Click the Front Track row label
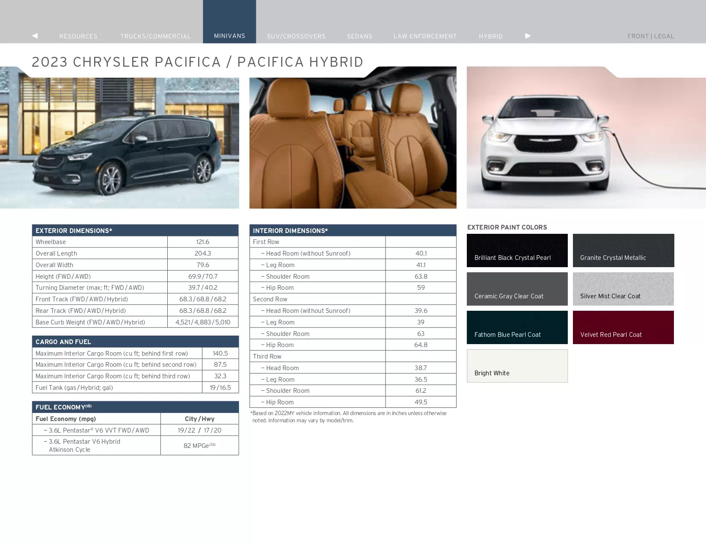Image resolution: width=706 pixels, height=545 pixels. pyautogui.click(x=82, y=299)
